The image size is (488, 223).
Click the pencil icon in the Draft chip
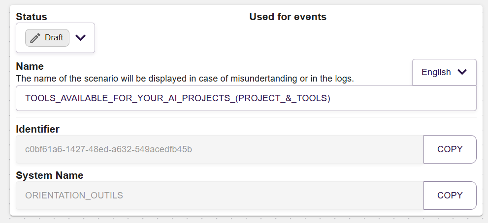35,38
